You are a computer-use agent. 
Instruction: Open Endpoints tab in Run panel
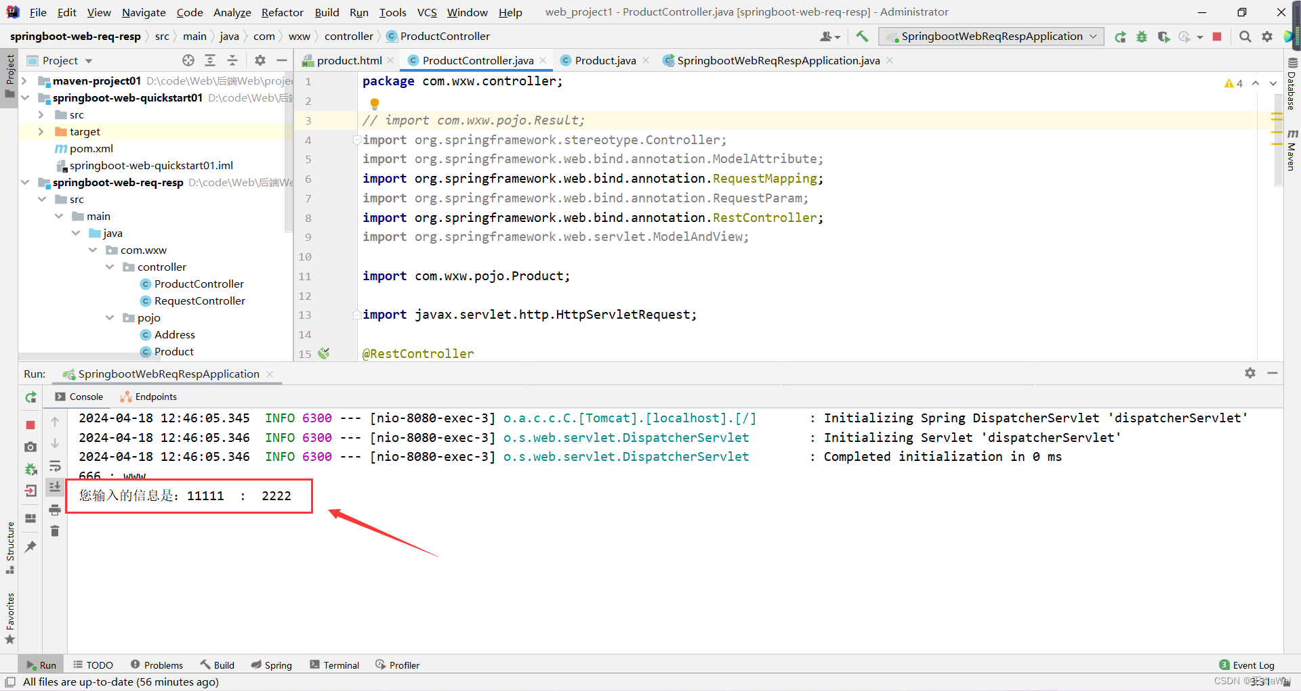click(148, 397)
